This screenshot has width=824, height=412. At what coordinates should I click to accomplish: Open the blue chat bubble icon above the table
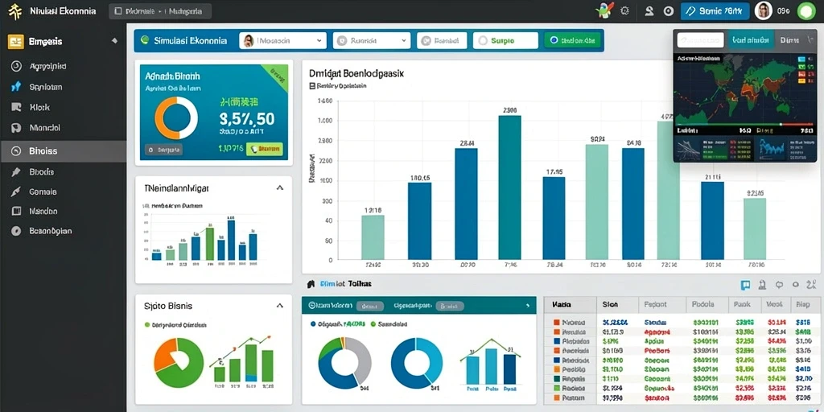[745, 285]
